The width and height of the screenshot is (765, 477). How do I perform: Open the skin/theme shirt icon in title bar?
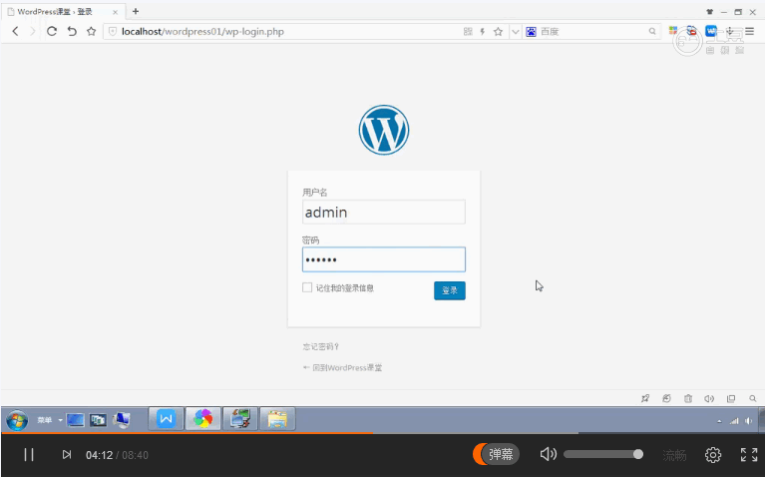[710, 12]
